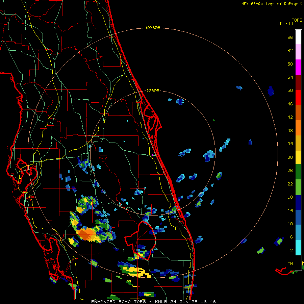Select the 30 legend value
The height and width of the screenshot is (304, 304).
click(x=290, y=157)
